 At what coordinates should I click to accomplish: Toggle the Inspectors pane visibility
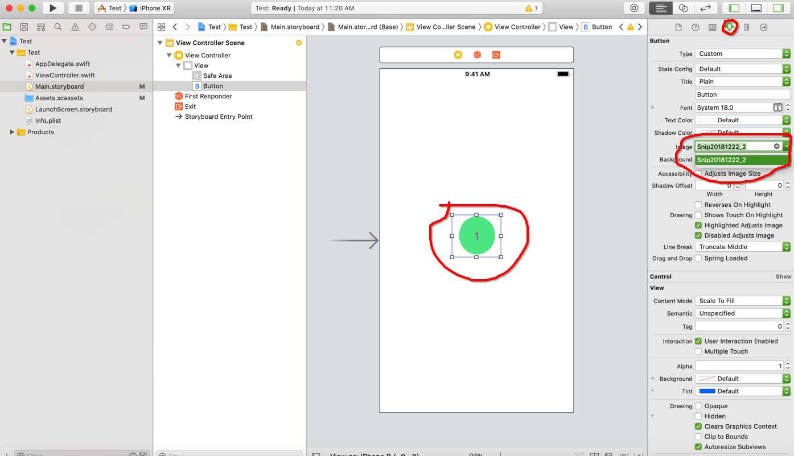coord(779,8)
